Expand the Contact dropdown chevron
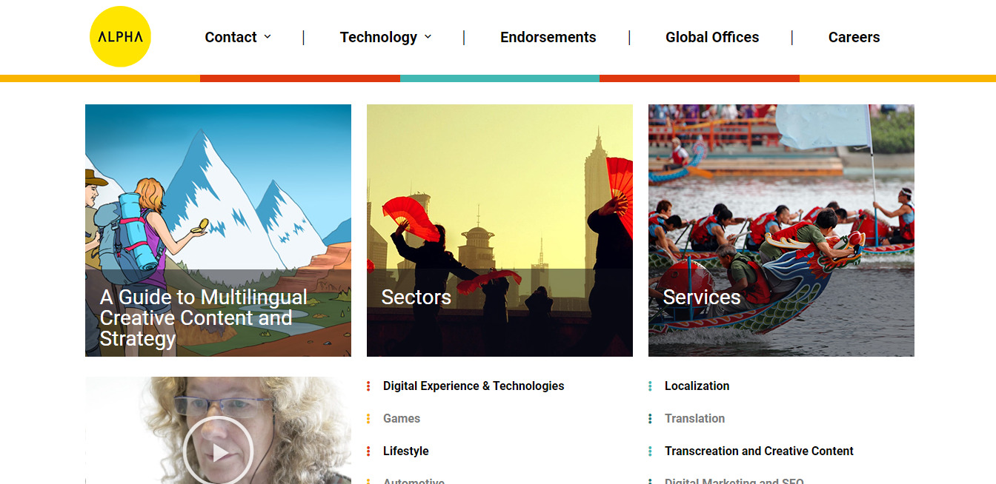Screen dimensions: 996x484 tap(268, 37)
